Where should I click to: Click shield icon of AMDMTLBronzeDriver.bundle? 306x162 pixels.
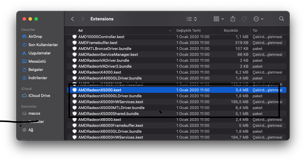pyautogui.click(x=74, y=48)
